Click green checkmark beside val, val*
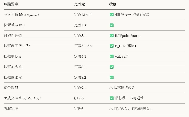Image resolution: width=189 pixels, height=117 pixels. point(112,56)
